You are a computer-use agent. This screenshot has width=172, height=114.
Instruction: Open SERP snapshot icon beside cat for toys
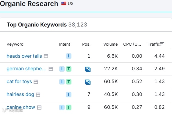[x=36, y=82]
